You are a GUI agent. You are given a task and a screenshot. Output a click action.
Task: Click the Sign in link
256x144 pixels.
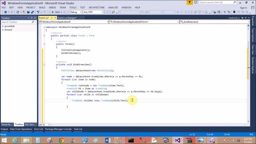[243, 8]
